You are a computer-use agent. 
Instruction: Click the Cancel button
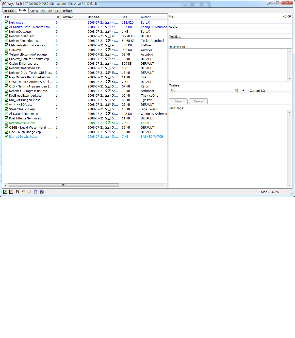198,101
